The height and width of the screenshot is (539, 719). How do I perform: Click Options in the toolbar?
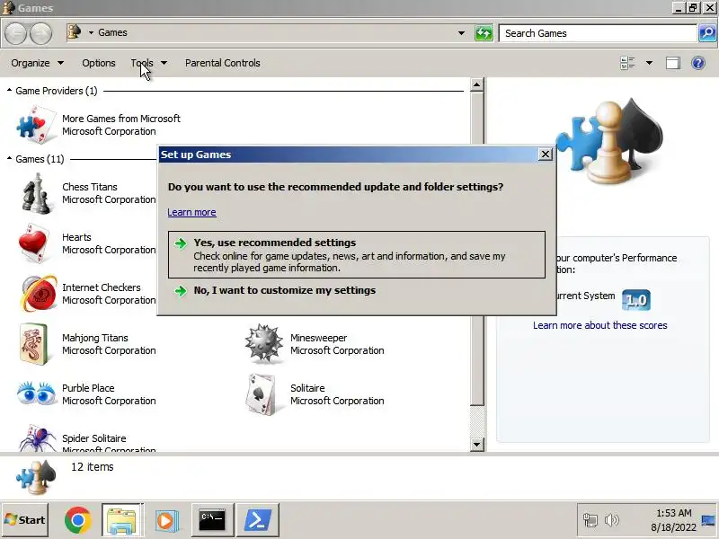(99, 63)
